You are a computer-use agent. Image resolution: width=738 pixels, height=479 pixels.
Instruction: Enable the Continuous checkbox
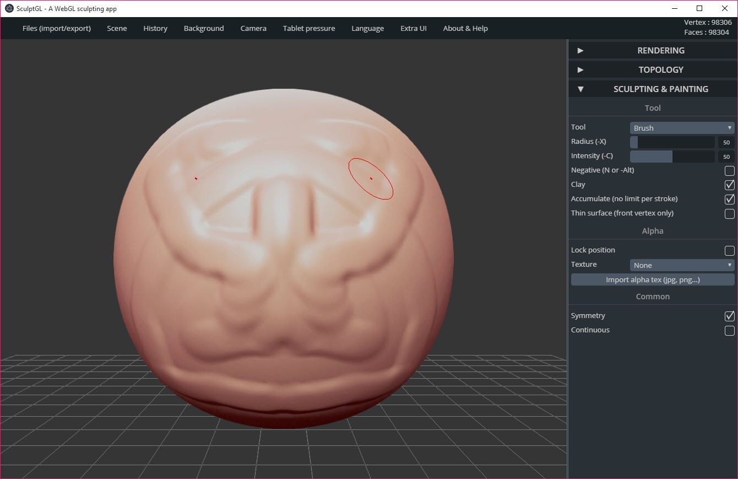tap(729, 331)
